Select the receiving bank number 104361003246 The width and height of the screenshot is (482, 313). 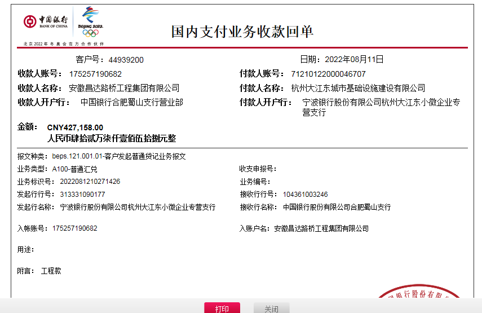coord(305,195)
